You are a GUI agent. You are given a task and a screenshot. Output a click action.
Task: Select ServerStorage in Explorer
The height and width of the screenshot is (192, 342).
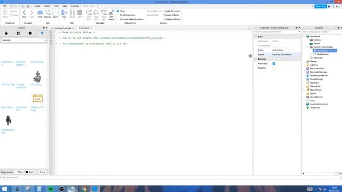point(316,79)
